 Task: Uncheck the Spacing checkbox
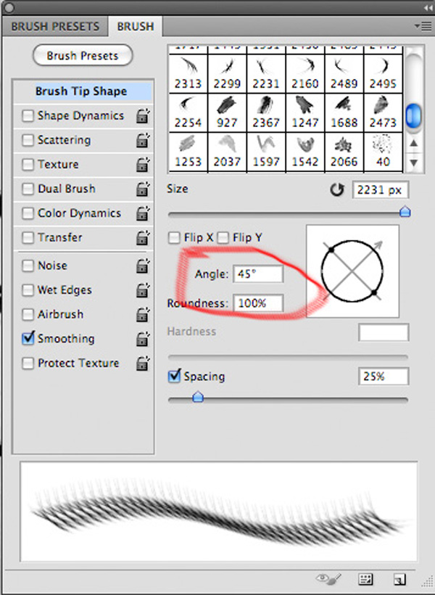[x=174, y=376]
